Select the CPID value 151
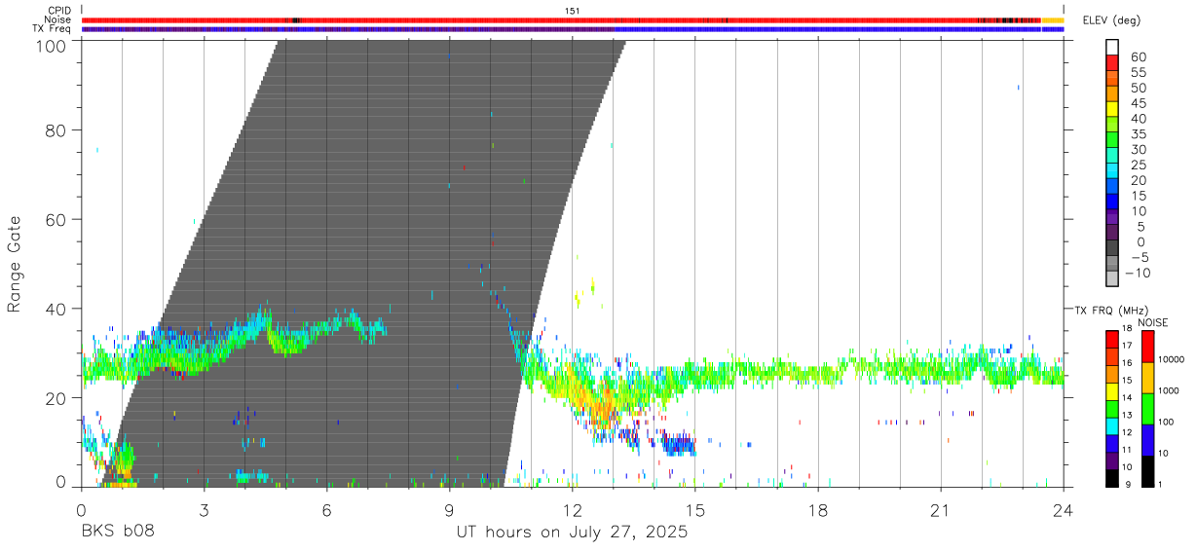 pos(573,11)
